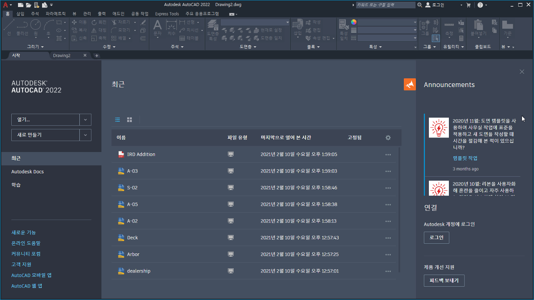Select Autodesk Docs in left sidebar
The width and height of the screenshot is (534, 300).
pyautogui.click(x=28, y=172)
